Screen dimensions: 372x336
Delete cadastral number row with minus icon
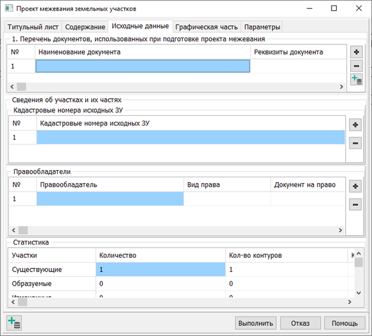355,143
